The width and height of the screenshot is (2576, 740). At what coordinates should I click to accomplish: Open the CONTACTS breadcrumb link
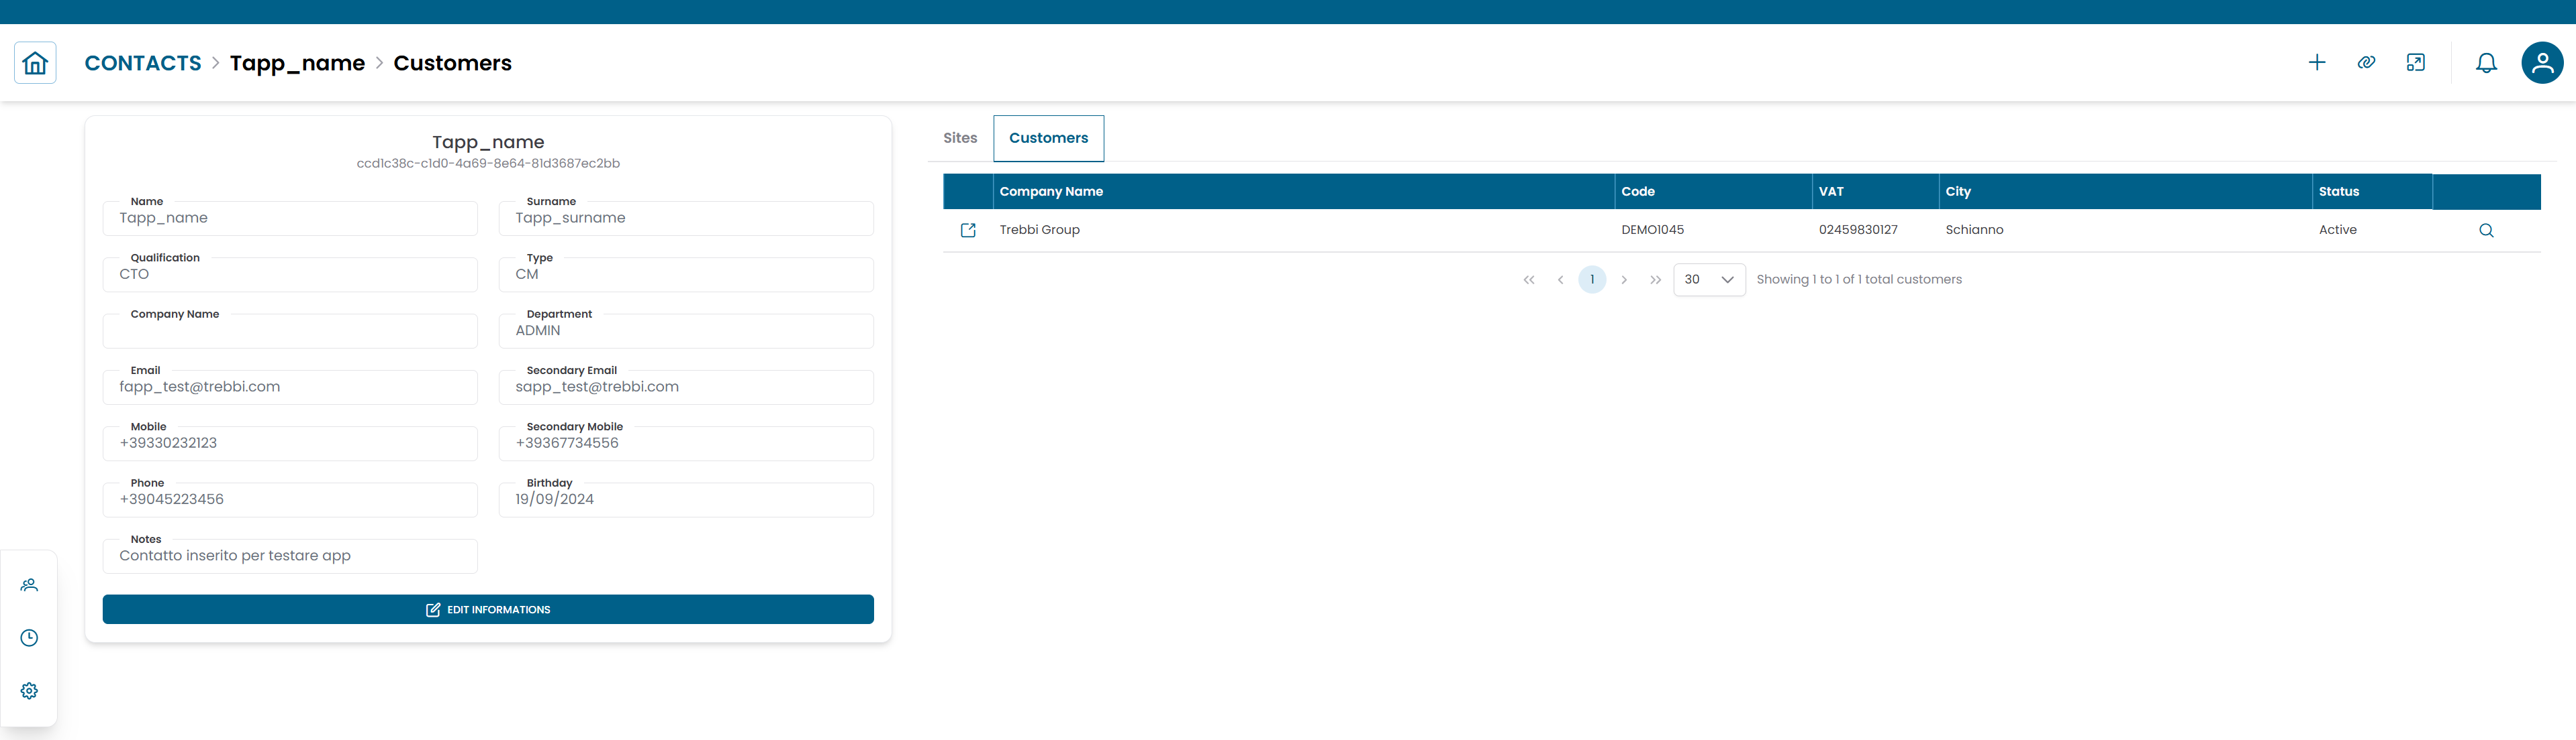coord(143,62)
